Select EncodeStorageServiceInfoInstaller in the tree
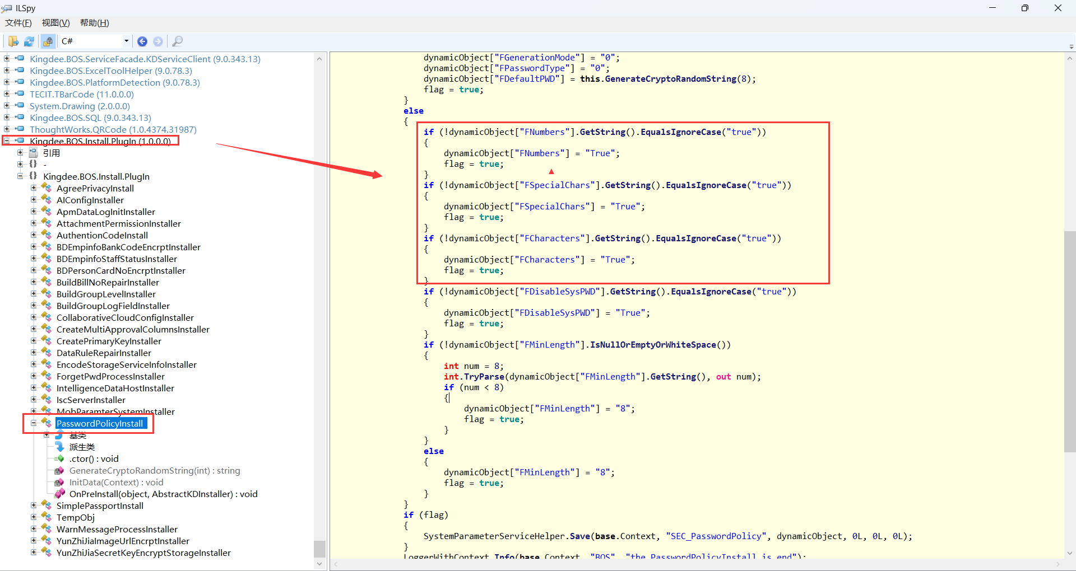This screenshot has height=571, width=1076. (127, 364)
